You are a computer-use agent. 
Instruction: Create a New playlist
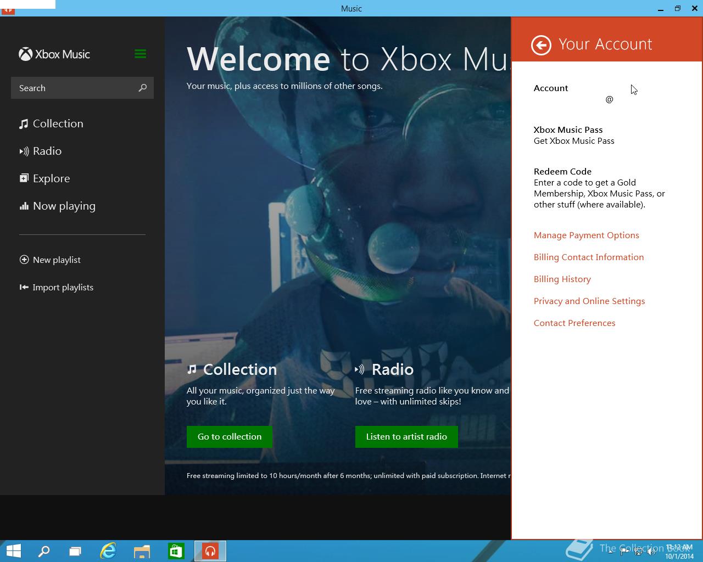point(50,260)
